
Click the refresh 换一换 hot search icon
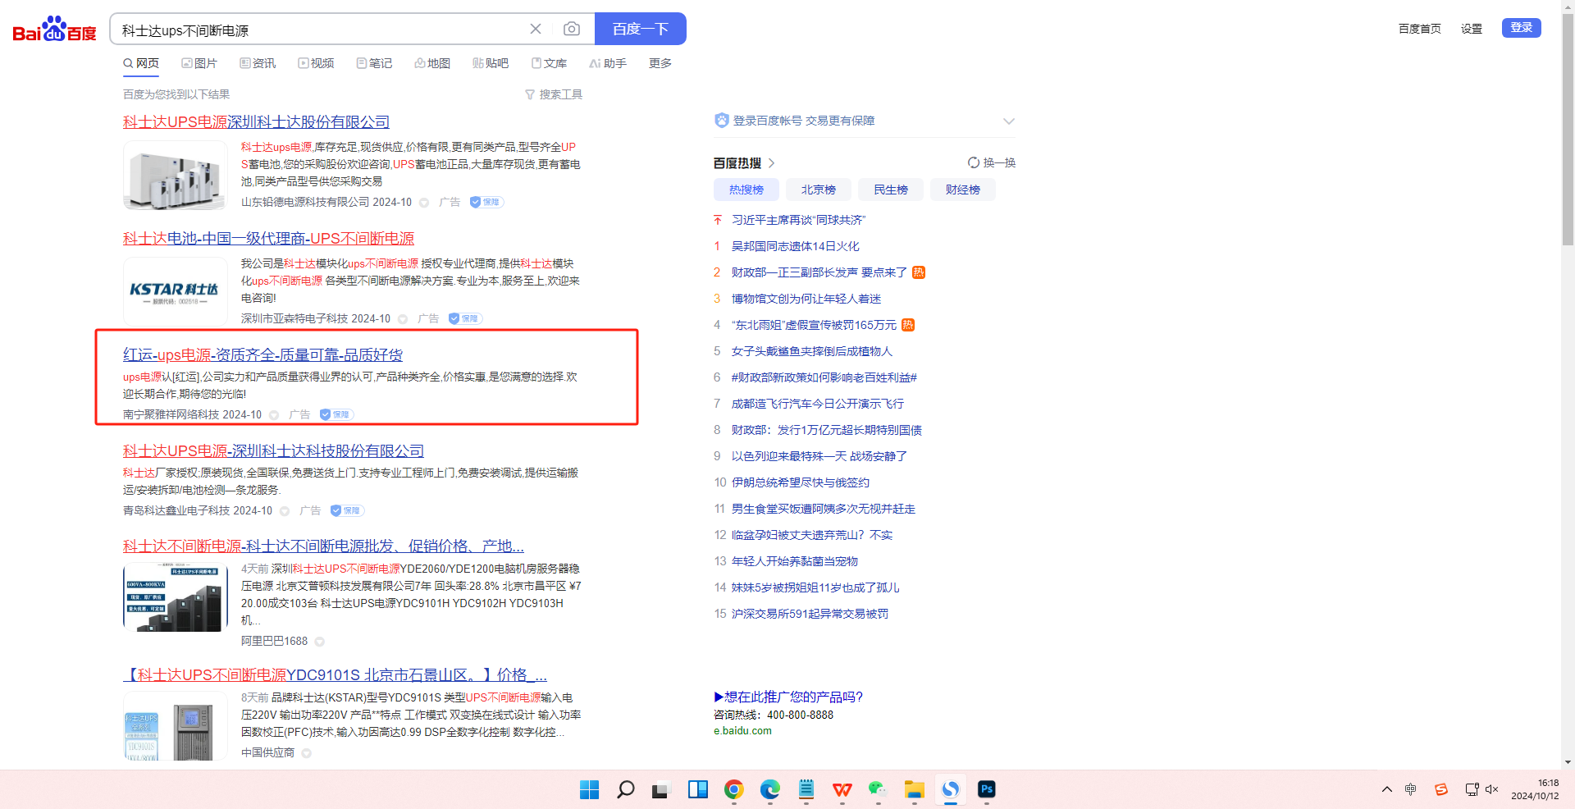974,162
